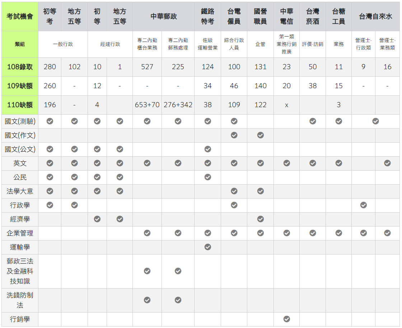This screenshot has height=328, width=402.
Task: Click the 196 value in 110缺額 row
Action: click(x=50, y=105)
